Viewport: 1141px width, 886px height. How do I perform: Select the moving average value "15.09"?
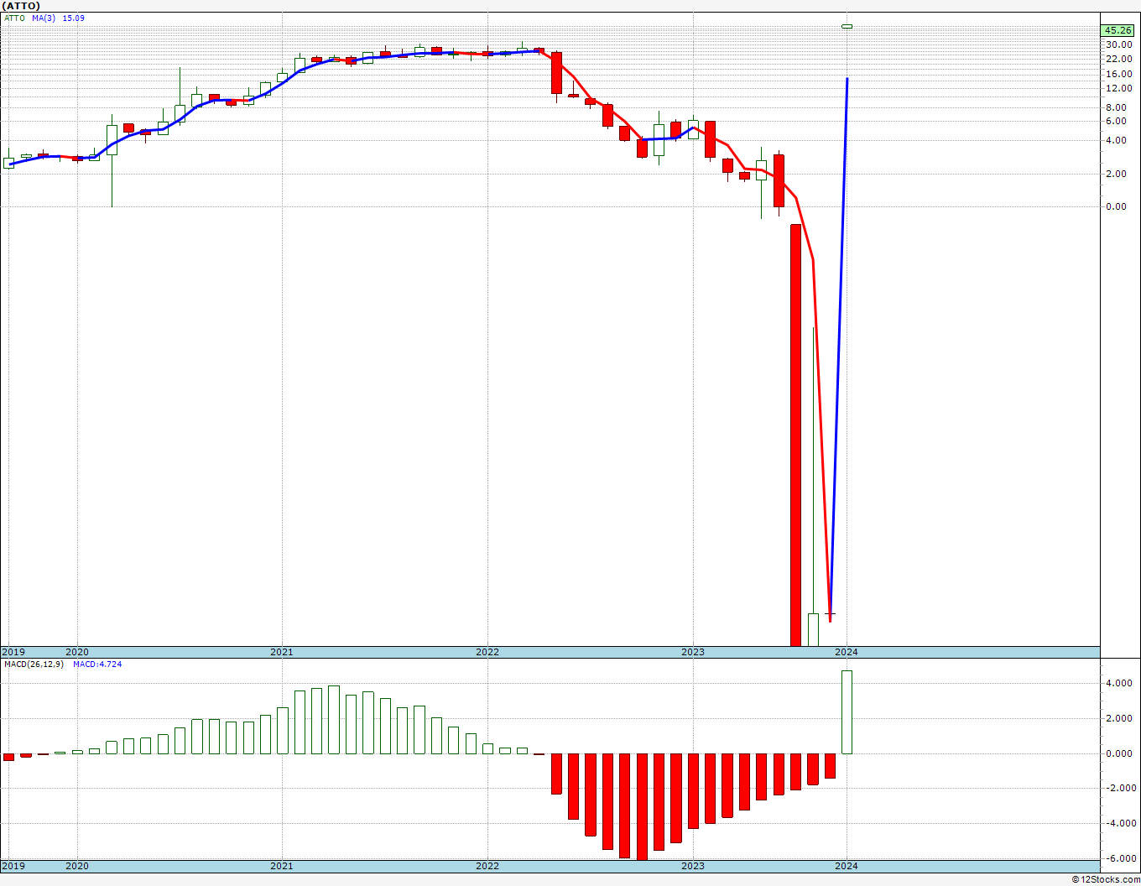coord(73,18)
